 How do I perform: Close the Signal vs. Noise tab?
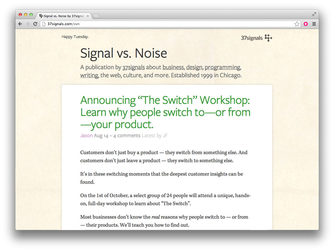(x=88, y=16)
